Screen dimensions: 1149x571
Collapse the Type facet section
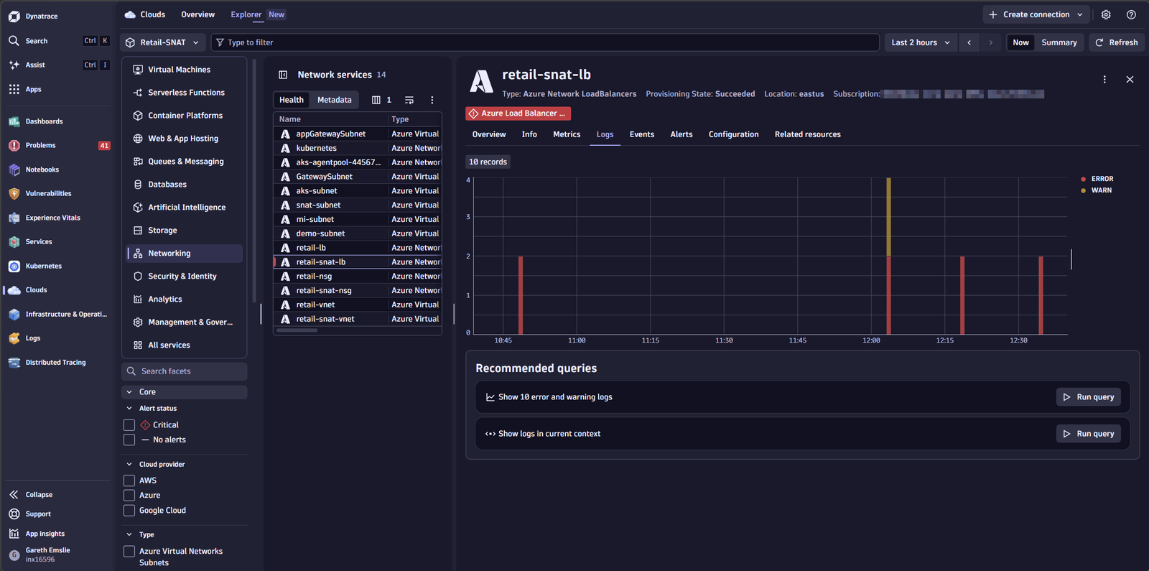[x=129, y=535]
